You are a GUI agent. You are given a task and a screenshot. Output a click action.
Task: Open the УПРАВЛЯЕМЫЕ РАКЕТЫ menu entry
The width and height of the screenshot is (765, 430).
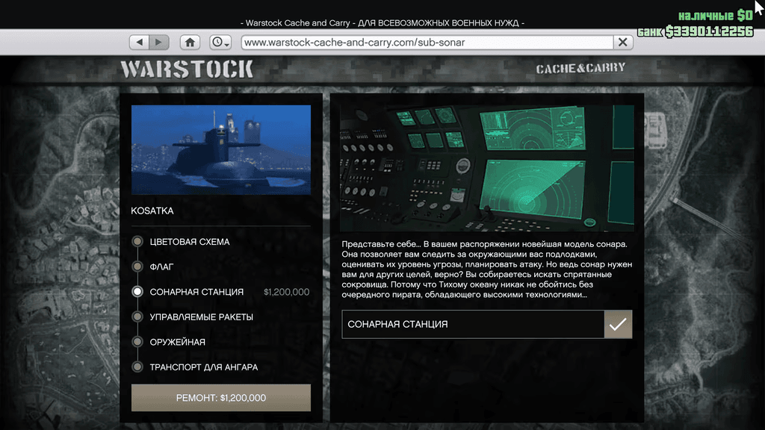202,317
